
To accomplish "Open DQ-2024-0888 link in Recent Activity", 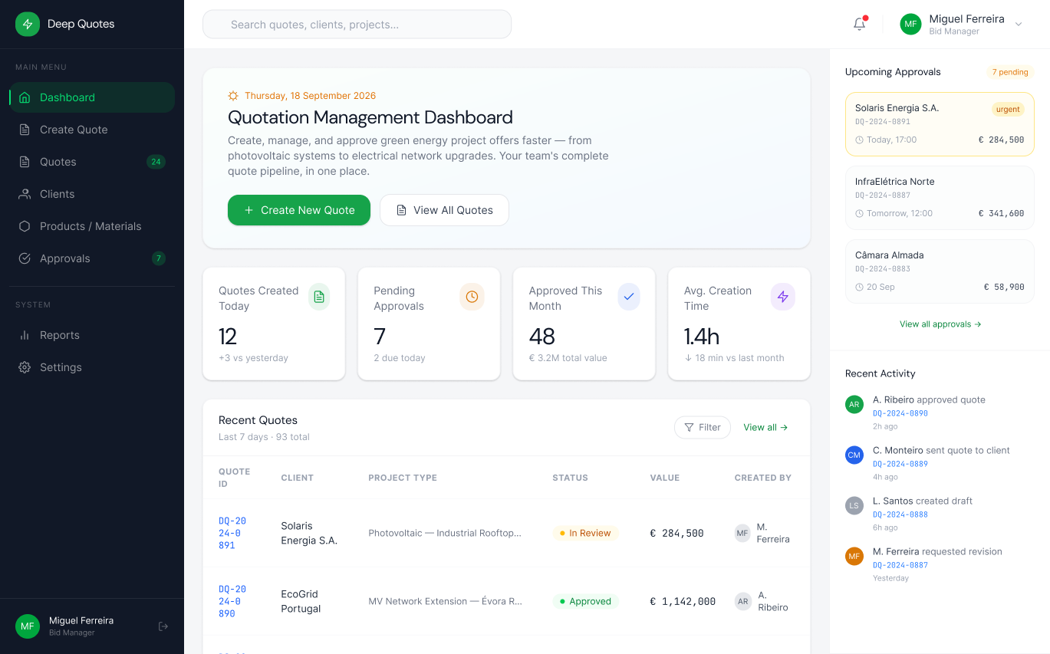I will [x=900, y=514].
